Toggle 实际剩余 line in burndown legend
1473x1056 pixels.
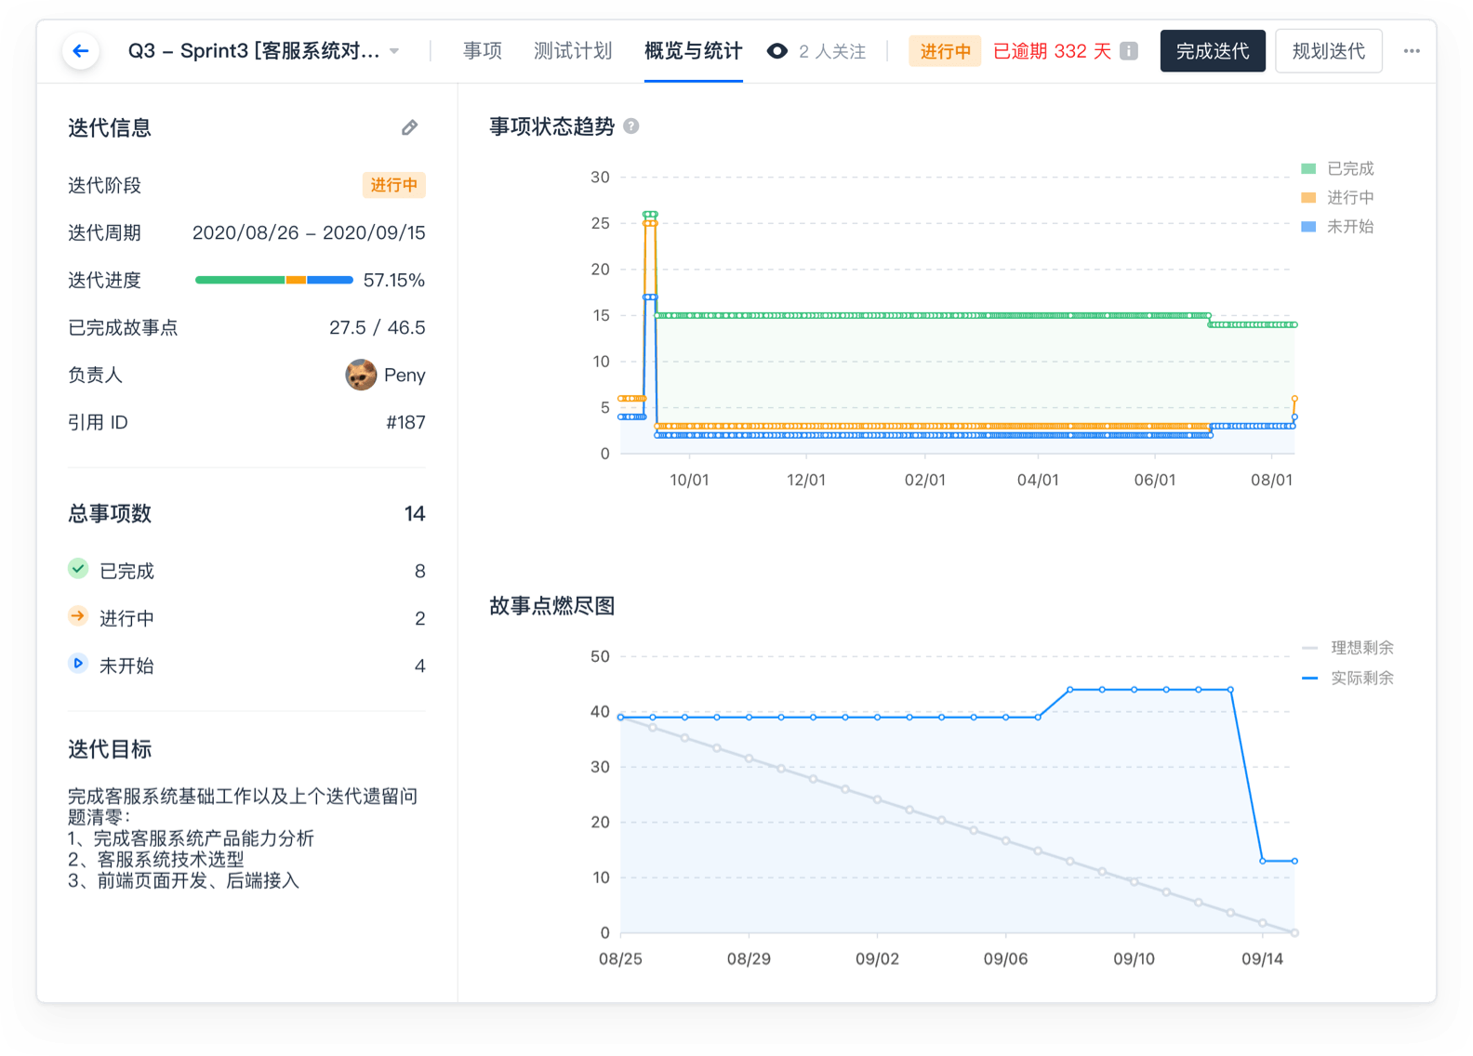click(1348, 678)
